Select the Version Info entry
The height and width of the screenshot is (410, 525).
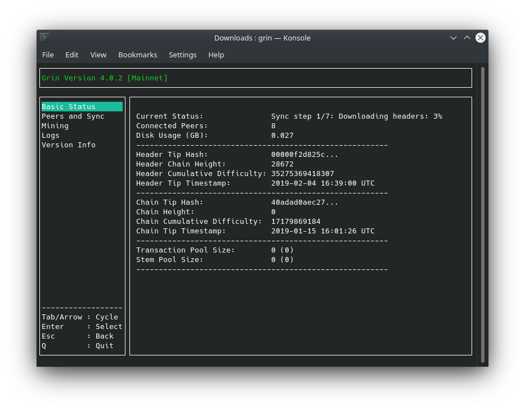68,145
